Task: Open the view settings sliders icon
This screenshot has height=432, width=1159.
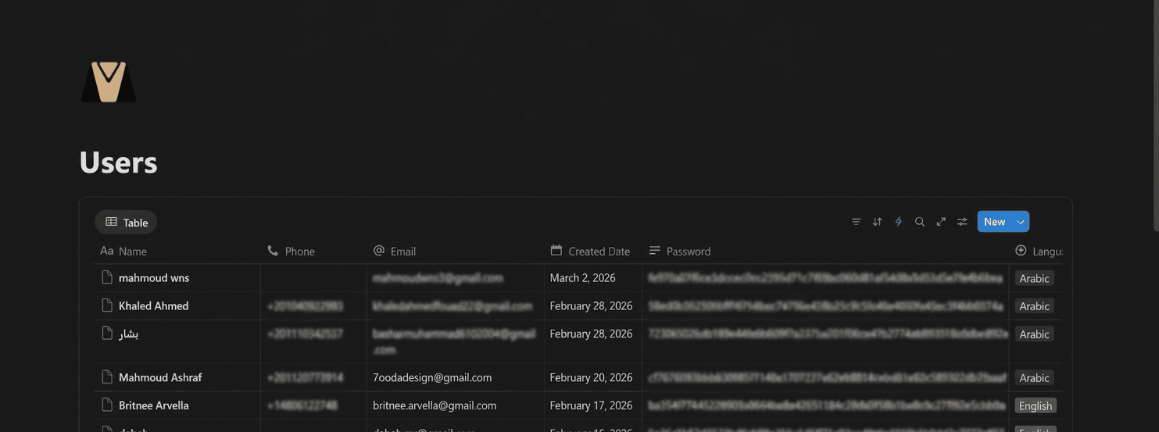Action: (962, 222)
